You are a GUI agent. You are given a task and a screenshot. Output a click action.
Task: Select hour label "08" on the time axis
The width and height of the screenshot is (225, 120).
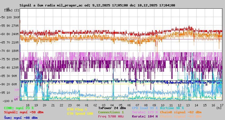[146, 105]
